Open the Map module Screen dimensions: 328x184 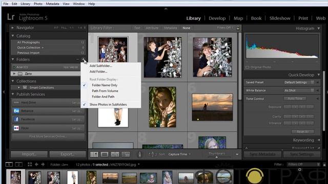238,18
